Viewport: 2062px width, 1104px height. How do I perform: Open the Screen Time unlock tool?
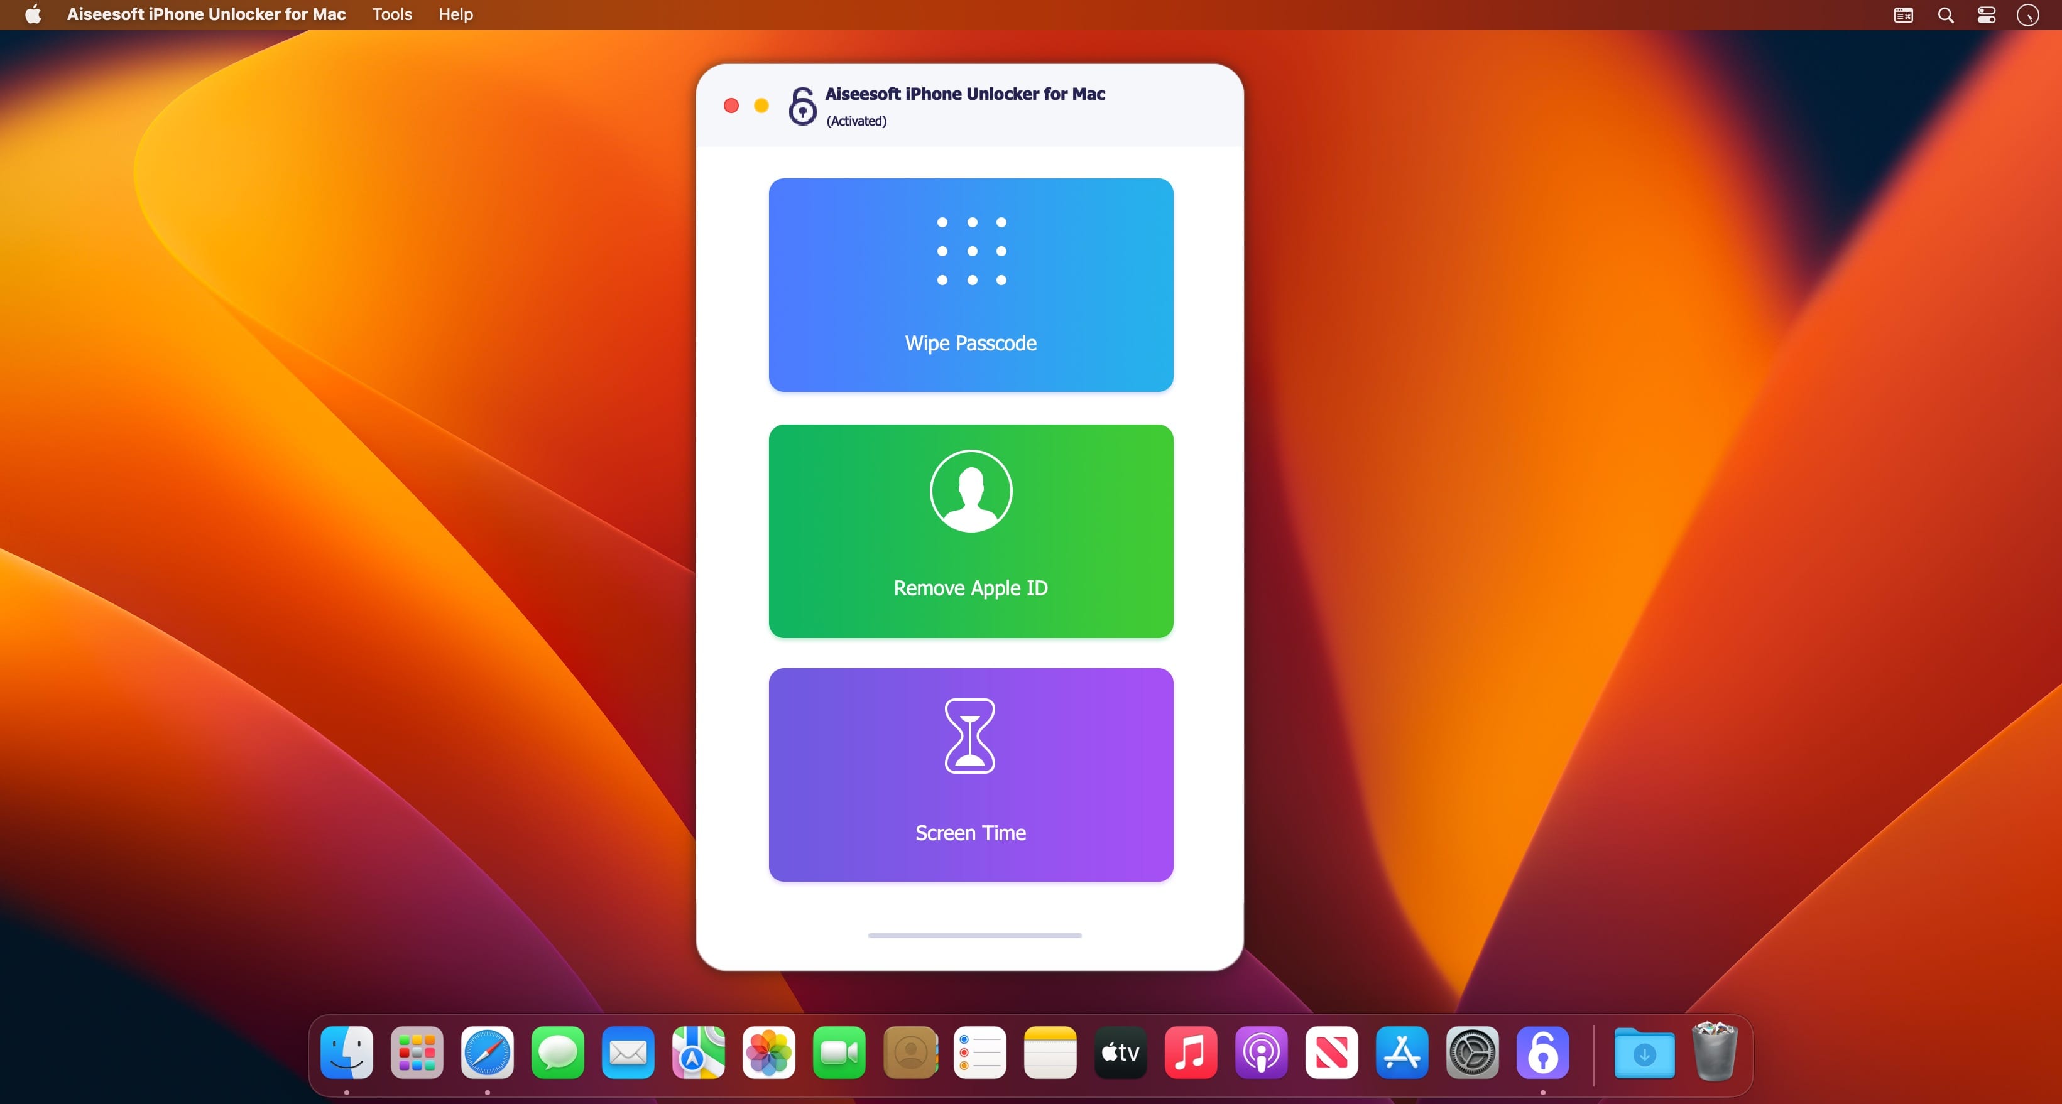pyautogui.click(x=969, y=774)
